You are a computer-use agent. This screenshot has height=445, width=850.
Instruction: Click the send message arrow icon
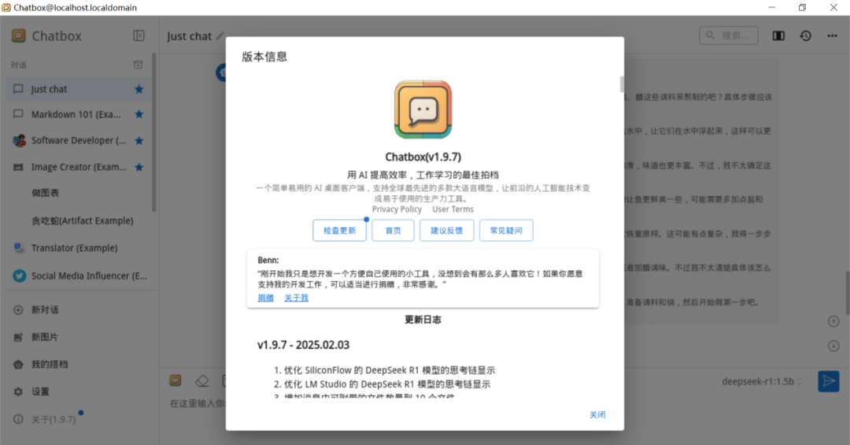pyautogui.click(x=828, y=381)
